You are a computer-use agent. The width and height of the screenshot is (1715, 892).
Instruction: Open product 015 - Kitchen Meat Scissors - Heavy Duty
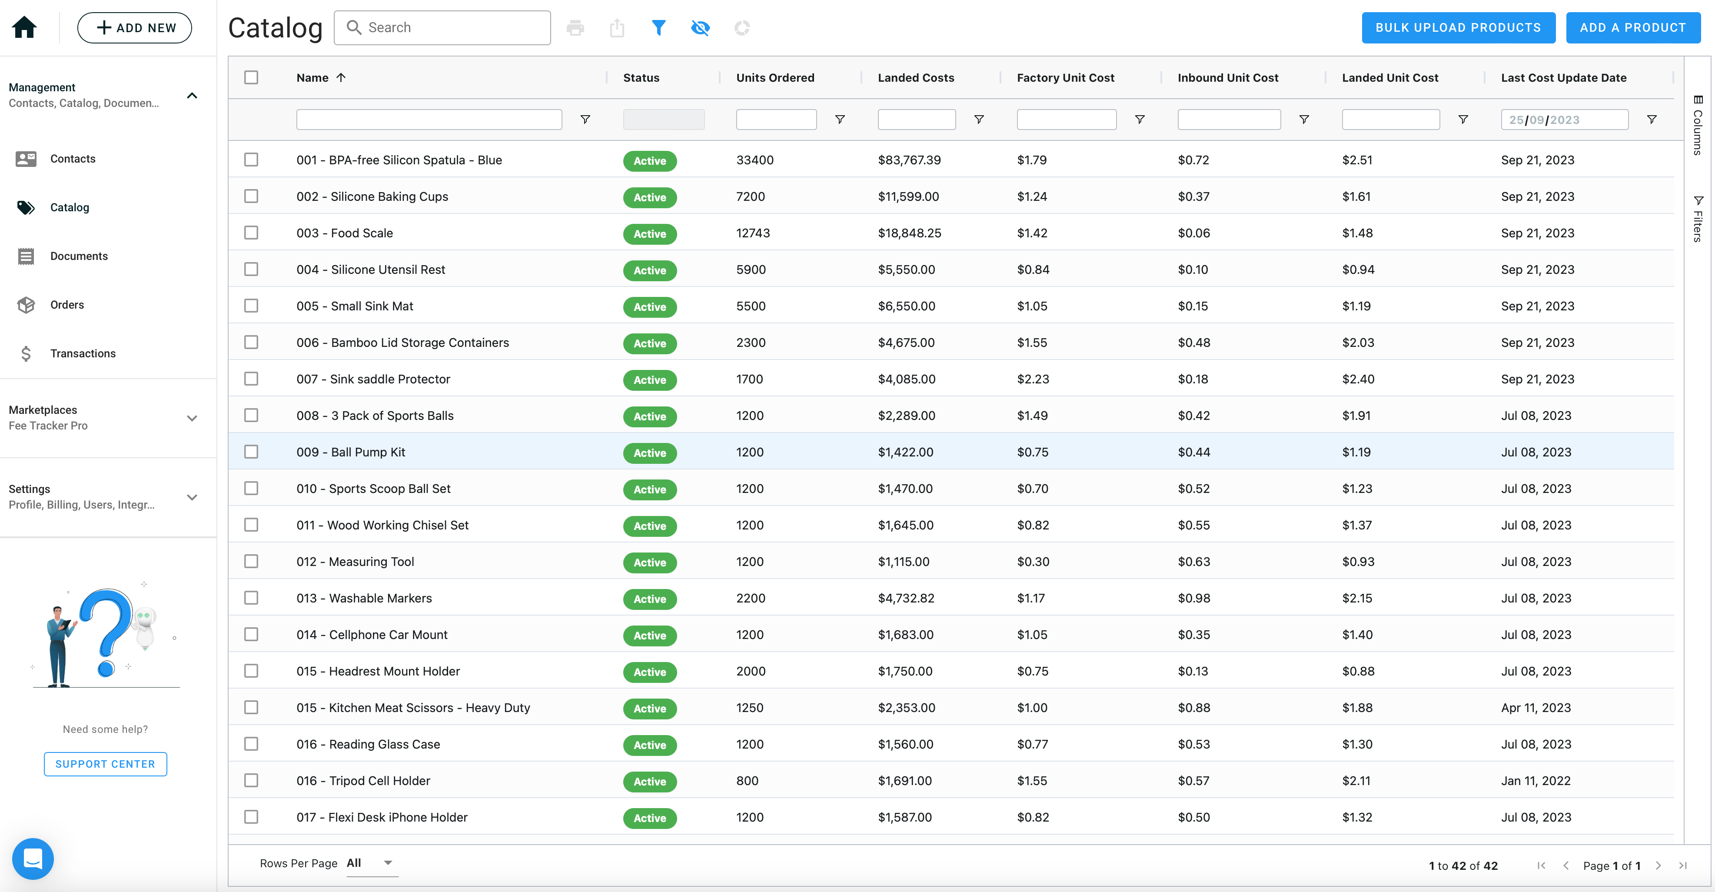(x=413, y=708)
